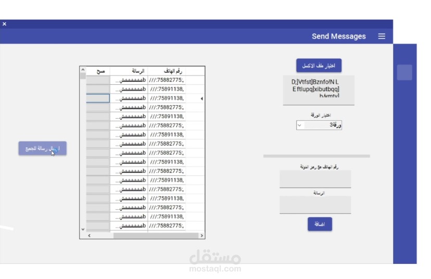Click the اختيار ملف الاكسل button
431x279 pixels.
pos(319,66)
